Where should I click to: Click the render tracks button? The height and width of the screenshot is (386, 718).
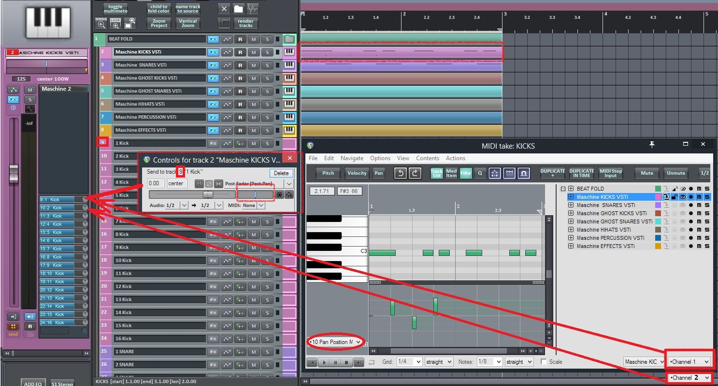point(245,23)
